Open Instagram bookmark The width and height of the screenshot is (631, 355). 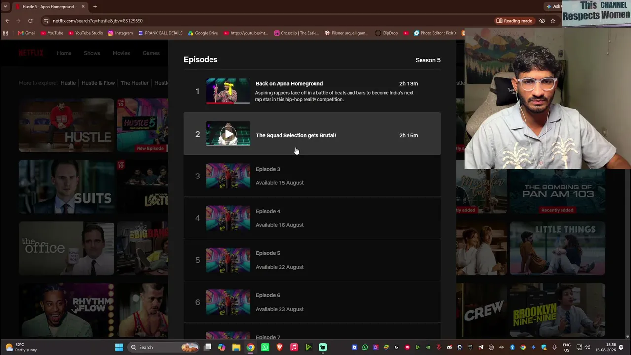120,33
